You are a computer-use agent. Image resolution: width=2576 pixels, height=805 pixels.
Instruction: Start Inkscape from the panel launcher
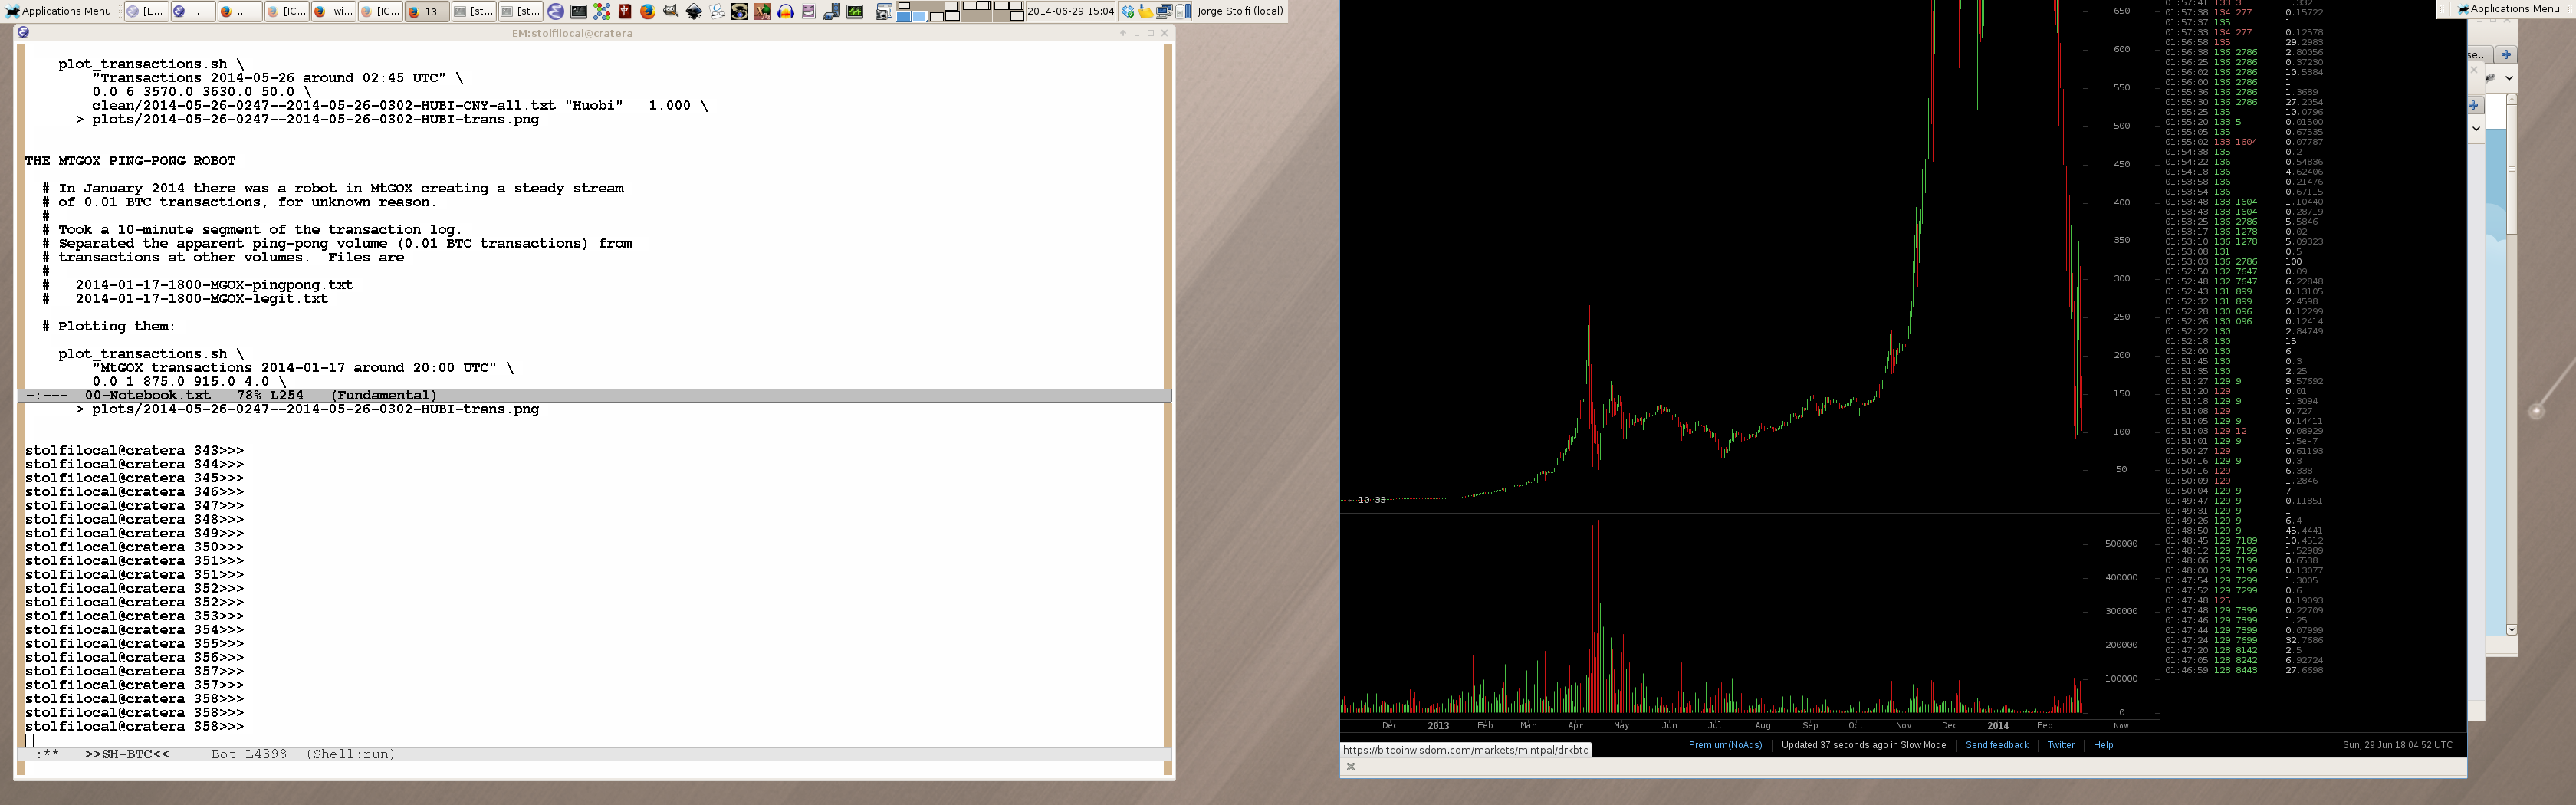(693, 12)
